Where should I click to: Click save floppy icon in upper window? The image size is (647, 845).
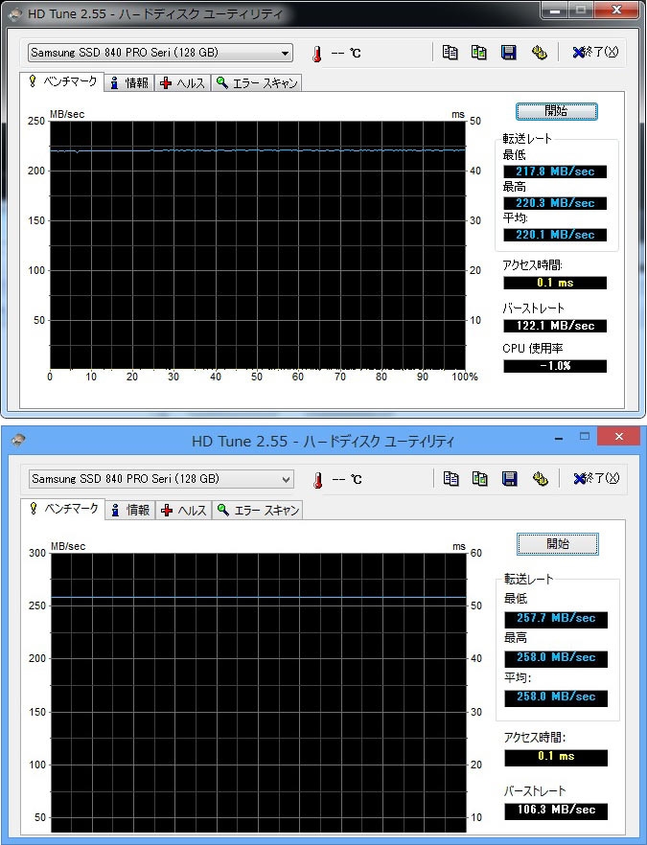coord(508,53)
